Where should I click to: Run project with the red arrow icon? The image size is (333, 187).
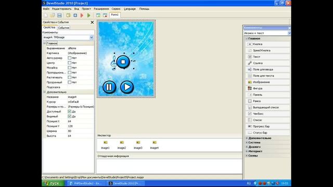click(x=82, y=15)
